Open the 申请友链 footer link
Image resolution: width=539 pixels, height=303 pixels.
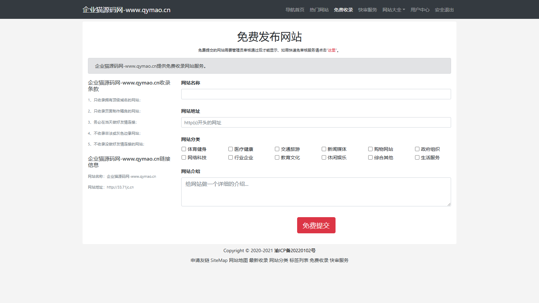click(200, 260)
